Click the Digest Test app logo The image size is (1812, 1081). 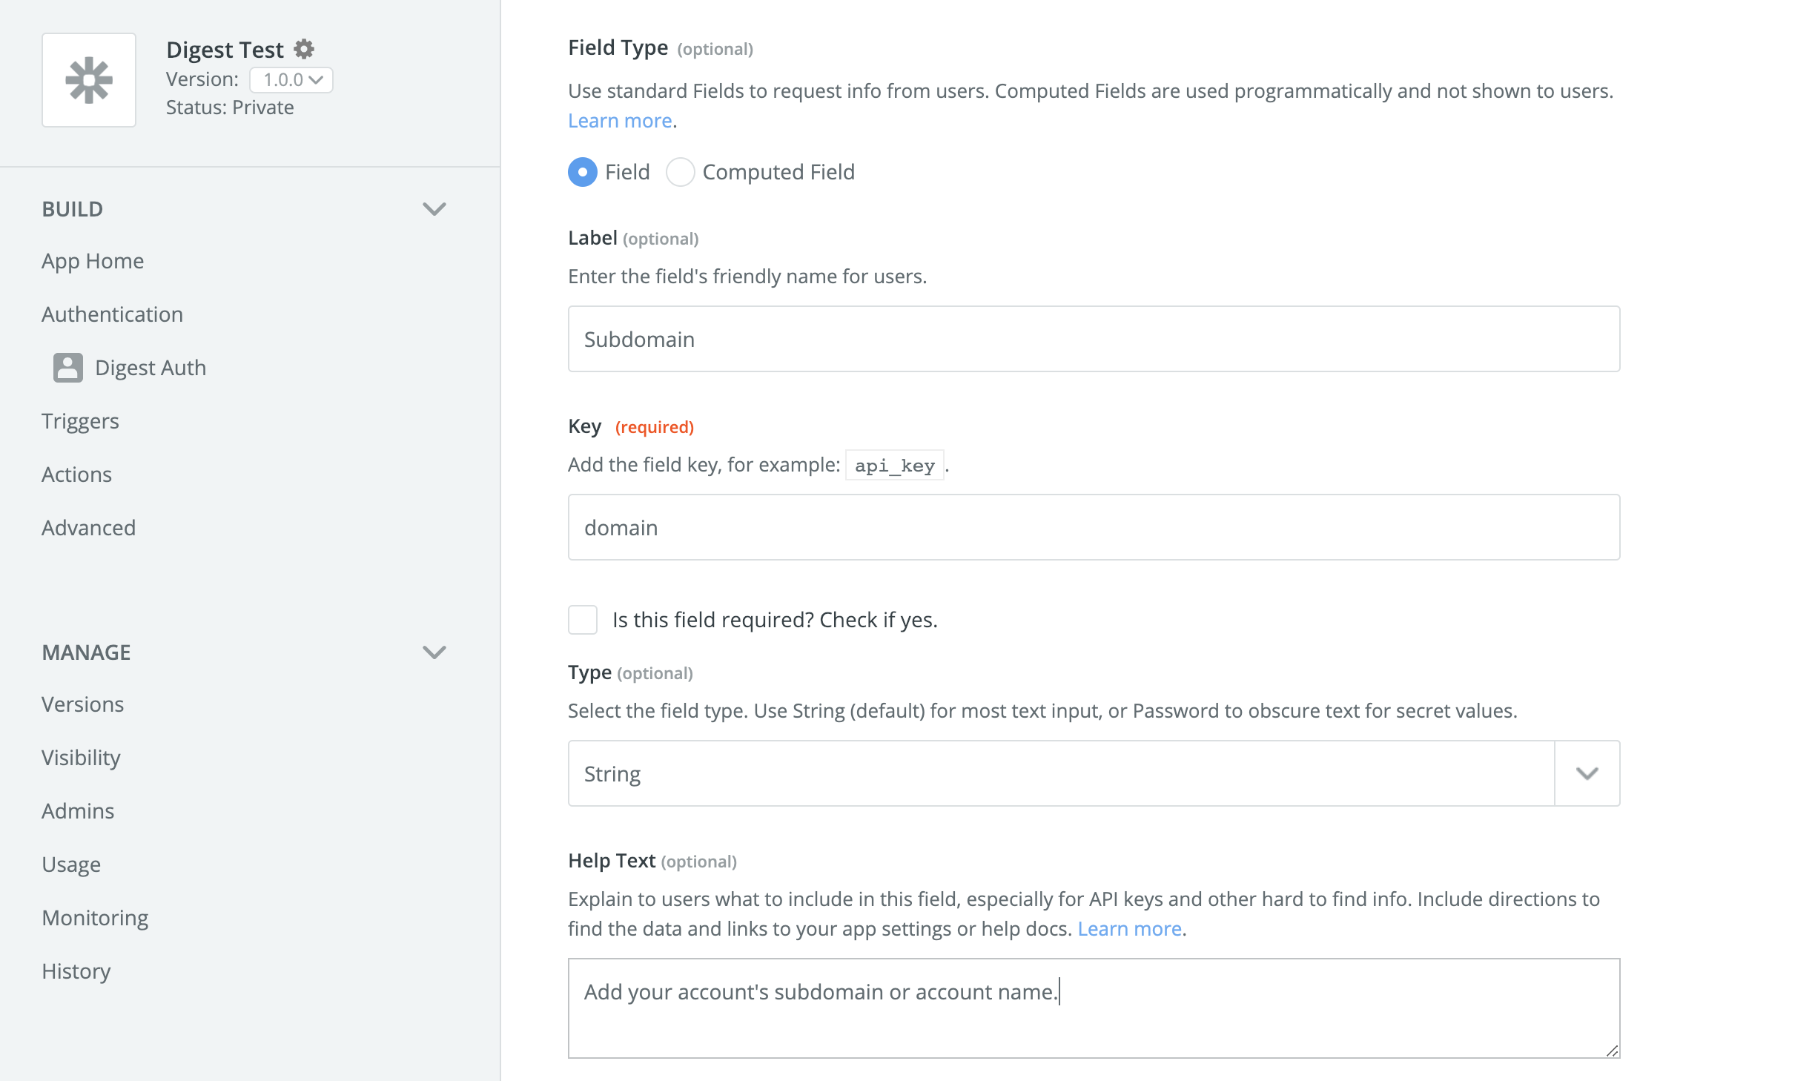[x=88, y=79]
